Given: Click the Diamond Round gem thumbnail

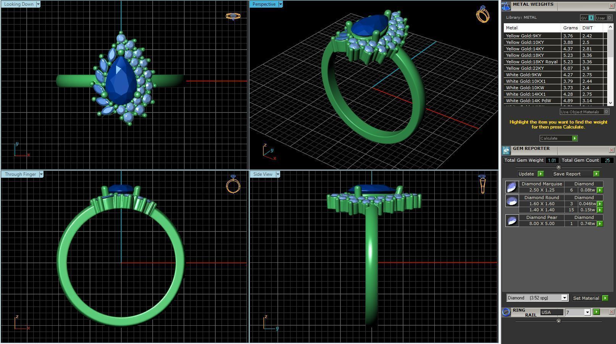Looking at the screenshot, I should click(x=512, y=201).
